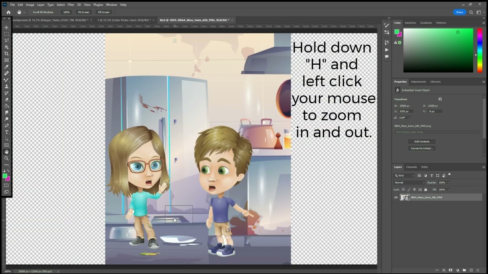Go to Photoshop Home screen
This screenshot has height=274, width=488.
tap(8, 12)
